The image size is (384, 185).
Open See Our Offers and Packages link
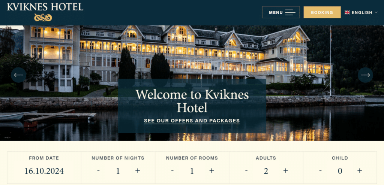[192, 121]
